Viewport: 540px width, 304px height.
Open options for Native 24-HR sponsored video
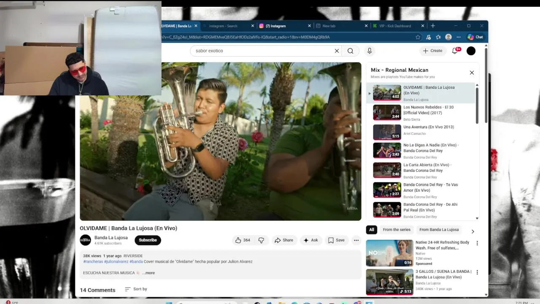pos(477,243)
